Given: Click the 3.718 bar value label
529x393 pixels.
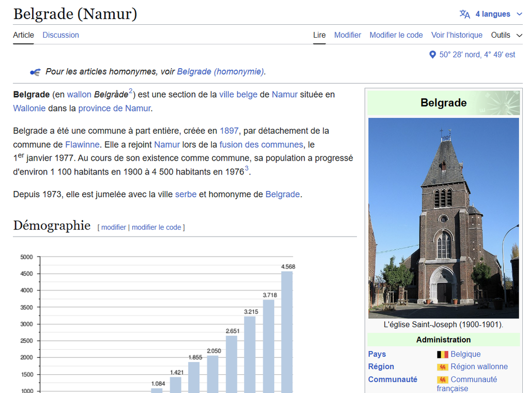Looking at the screenshot, I should (270, 295).
